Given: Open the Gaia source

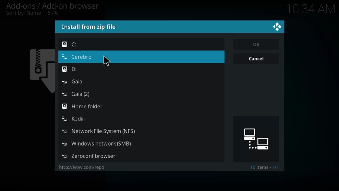Looking at the screenshot, I should point(141,81).
